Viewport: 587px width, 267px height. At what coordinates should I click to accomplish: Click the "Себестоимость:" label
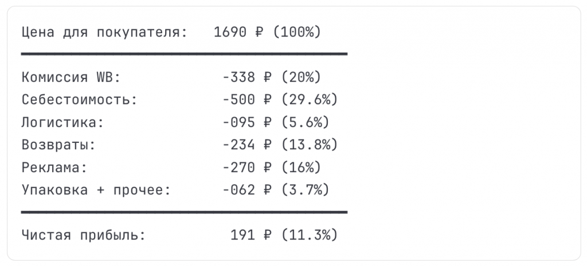pos(80,99)
